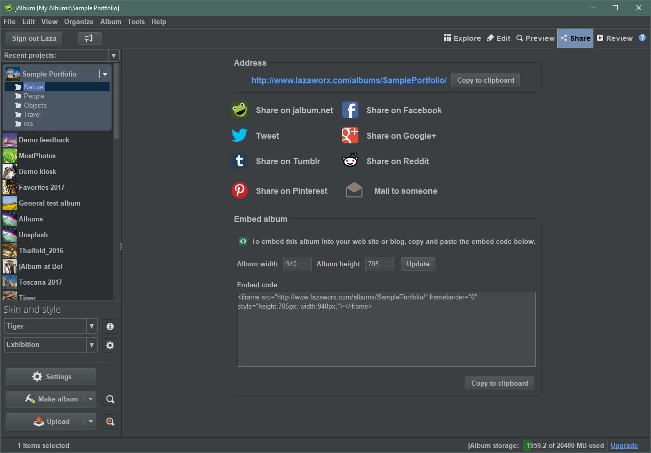Click the Facebook share icon
651x453 pixels.
pyautogui.click(x=350, y=110)
